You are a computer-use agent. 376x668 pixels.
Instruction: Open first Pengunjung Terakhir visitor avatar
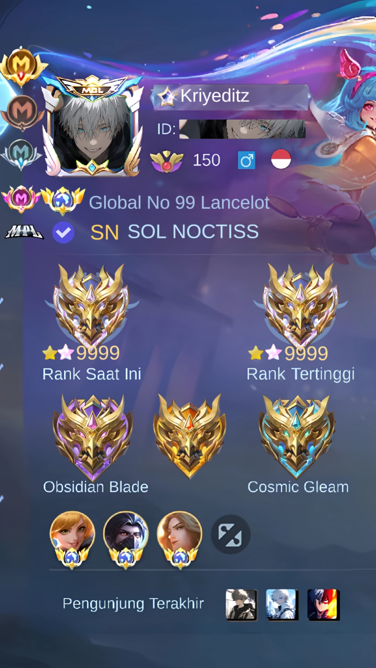241,604
